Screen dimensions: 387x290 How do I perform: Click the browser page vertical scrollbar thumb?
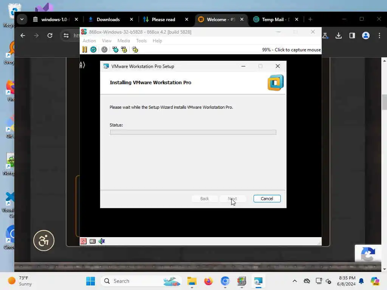[x=384, y=102]
